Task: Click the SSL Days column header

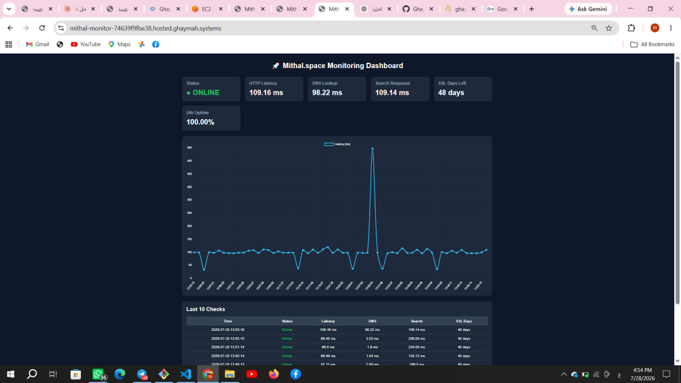Action: (464, 321)
